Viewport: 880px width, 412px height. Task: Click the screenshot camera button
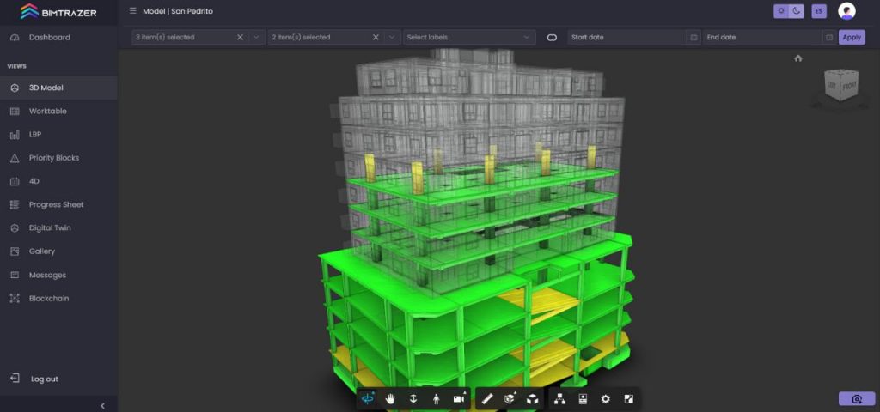[x=856, y=399]
